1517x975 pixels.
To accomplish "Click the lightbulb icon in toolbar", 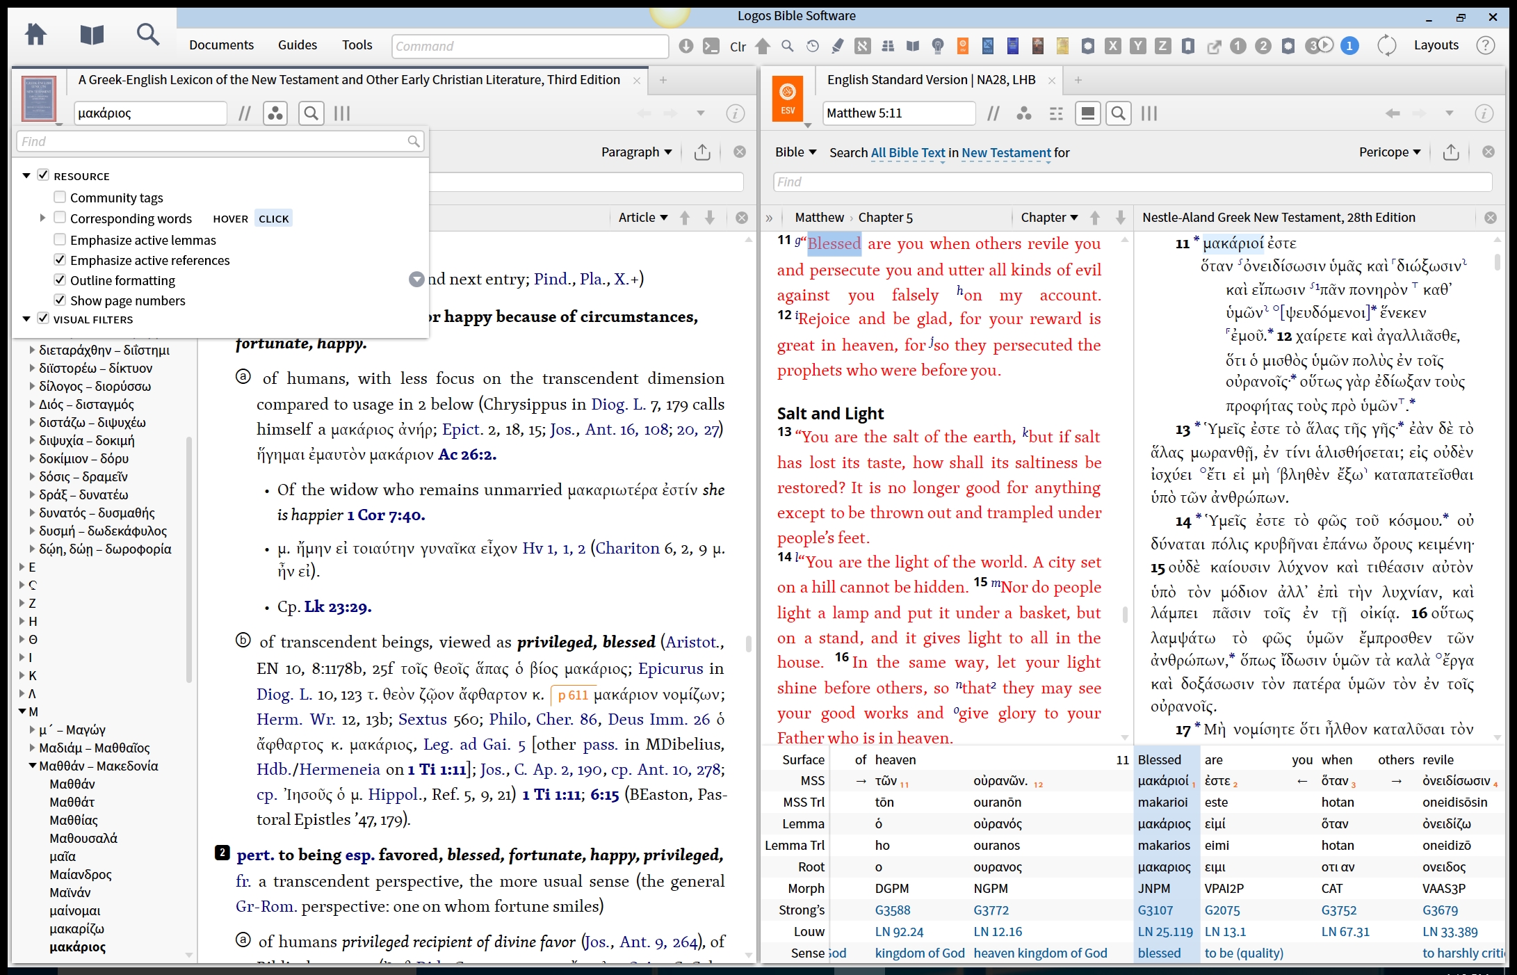I will (938, 46).
